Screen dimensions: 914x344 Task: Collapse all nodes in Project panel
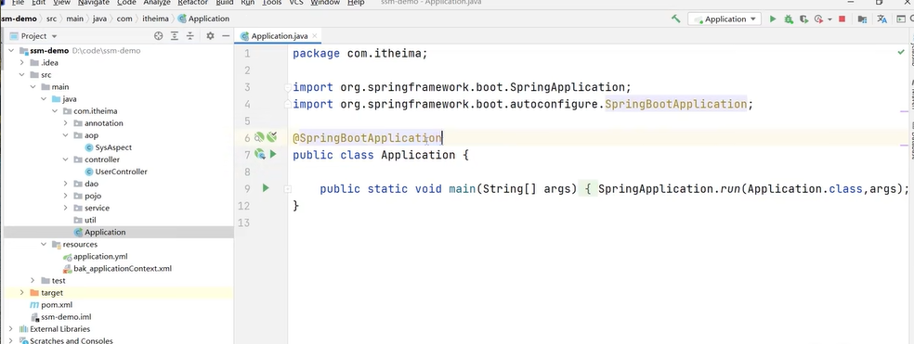[x=190, y=36]
